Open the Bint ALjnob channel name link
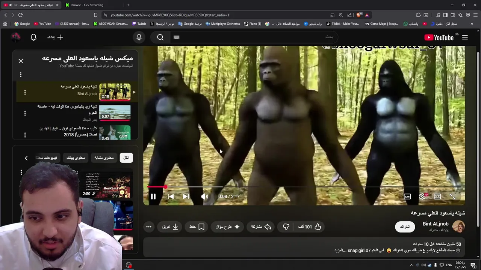The width and height of the screenshot is (481, 270). (x=436, y=224)
